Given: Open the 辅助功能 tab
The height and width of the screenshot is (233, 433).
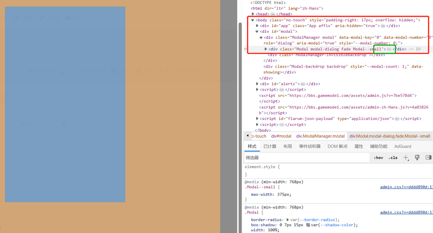Looking at the screenshot, I should pyautogui.click(x=379, y=146).
